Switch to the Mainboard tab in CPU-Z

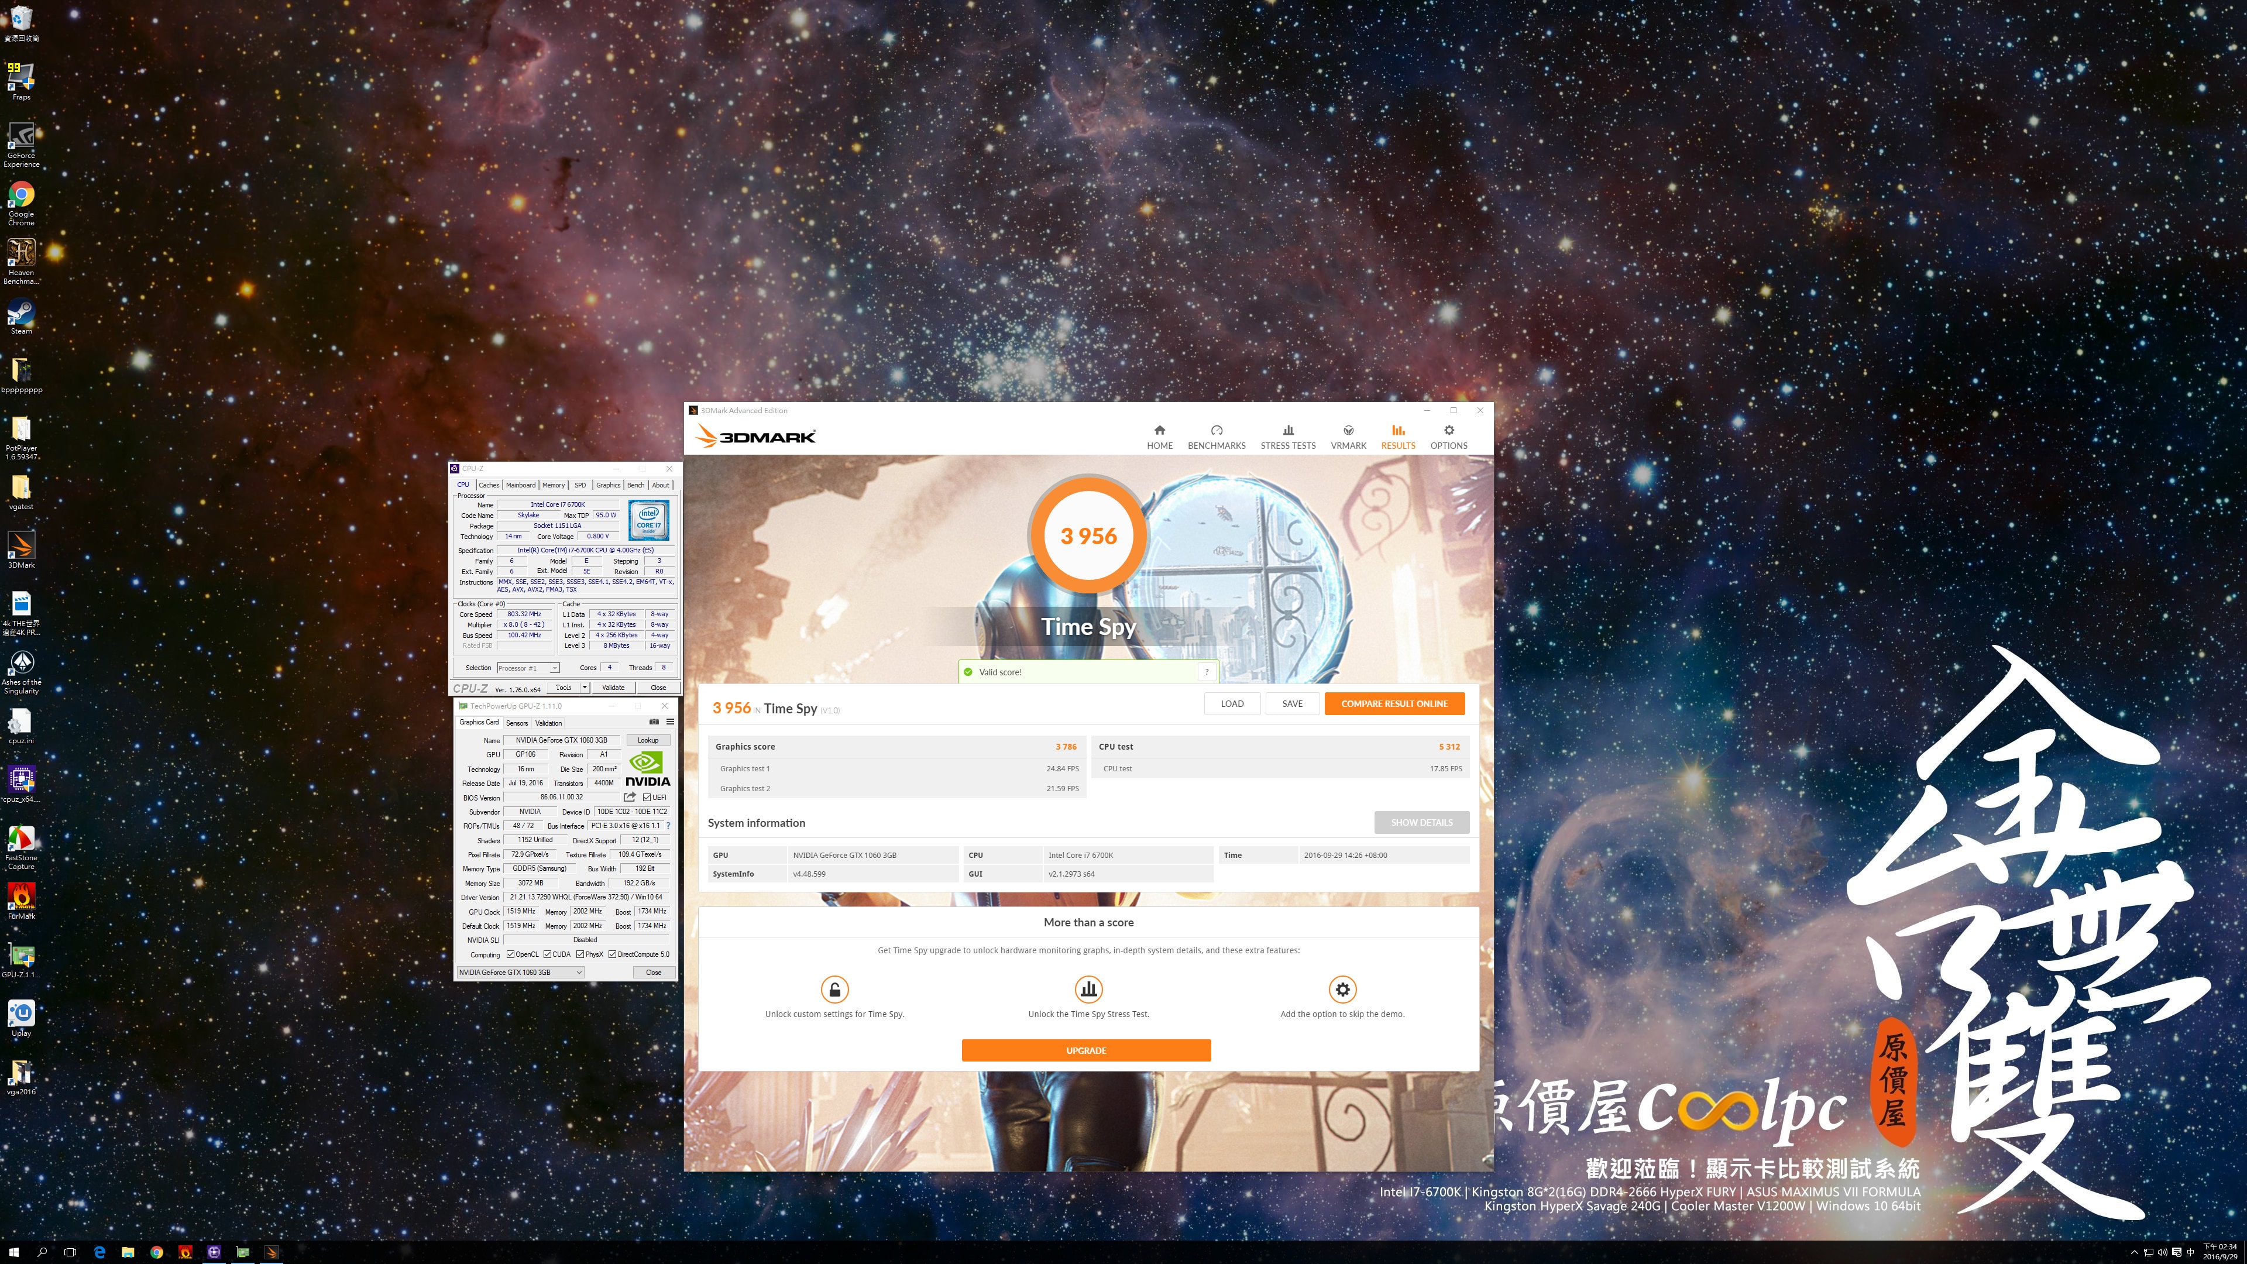tap(521, 485)
